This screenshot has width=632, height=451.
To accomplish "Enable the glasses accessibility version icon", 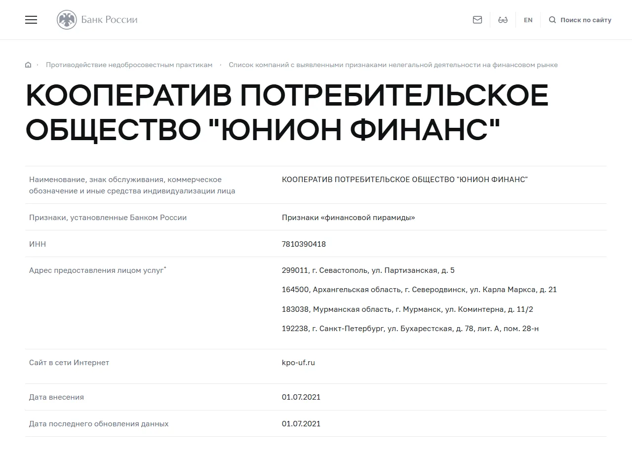I will coord(503,20).
